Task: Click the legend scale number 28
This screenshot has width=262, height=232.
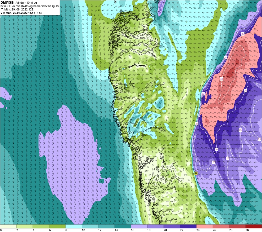Action: pyautogui.click(x=231, y=230)
